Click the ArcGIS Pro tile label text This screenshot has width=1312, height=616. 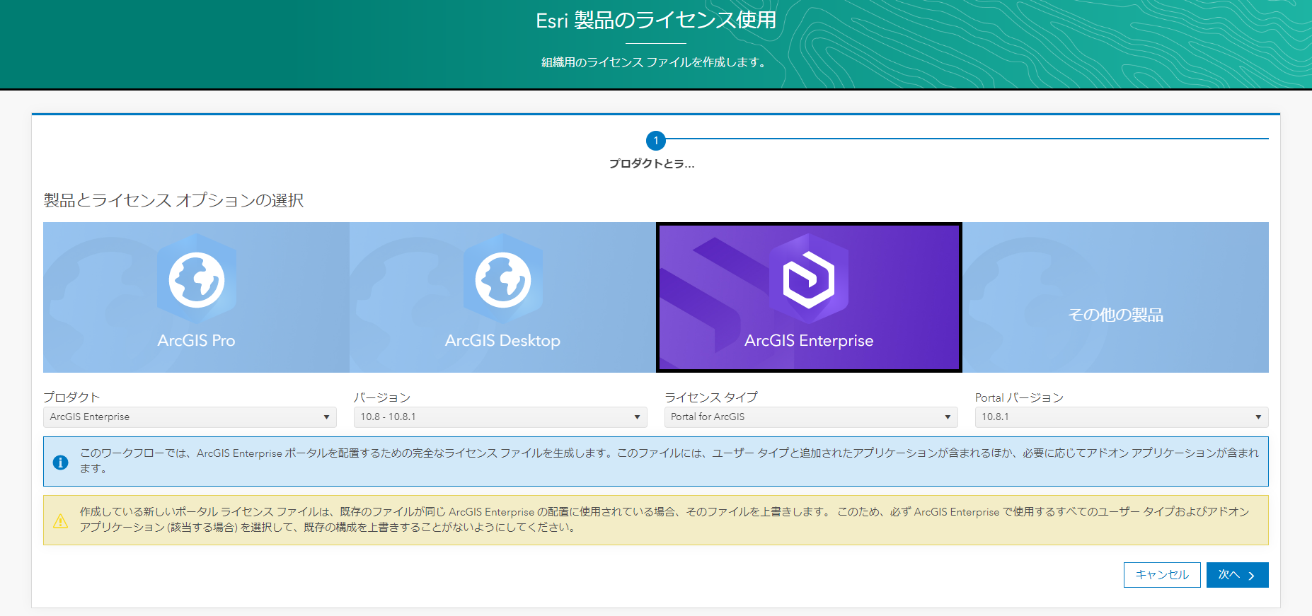[196, 341]
